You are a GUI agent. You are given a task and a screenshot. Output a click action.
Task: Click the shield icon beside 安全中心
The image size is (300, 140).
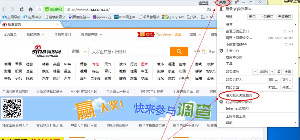click(x=221, y=51)
